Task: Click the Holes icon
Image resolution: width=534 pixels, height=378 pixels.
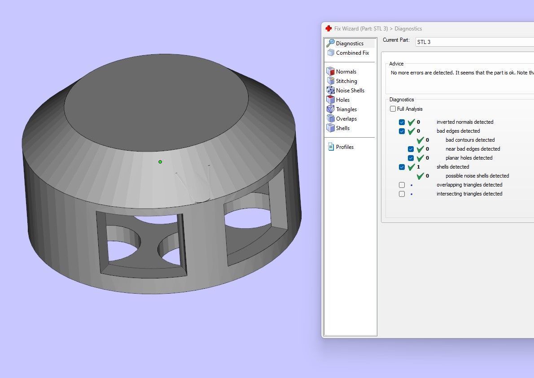Action: pyautogui.click(x=330, y=100)
